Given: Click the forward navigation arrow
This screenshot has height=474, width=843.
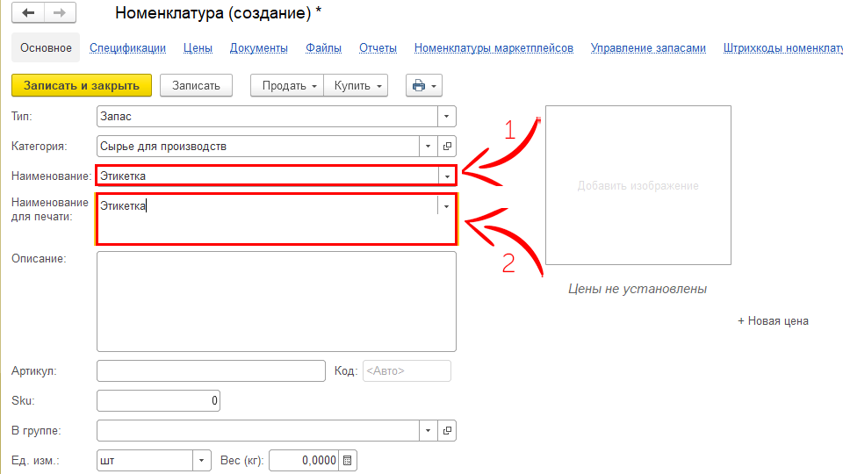Looking at the screenshot, I should 60,14.
